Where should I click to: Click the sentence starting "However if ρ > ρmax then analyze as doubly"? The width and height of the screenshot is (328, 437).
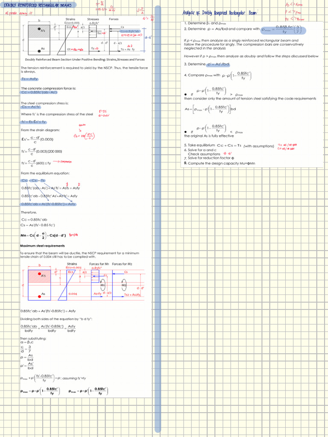click(x=251, y=56)
